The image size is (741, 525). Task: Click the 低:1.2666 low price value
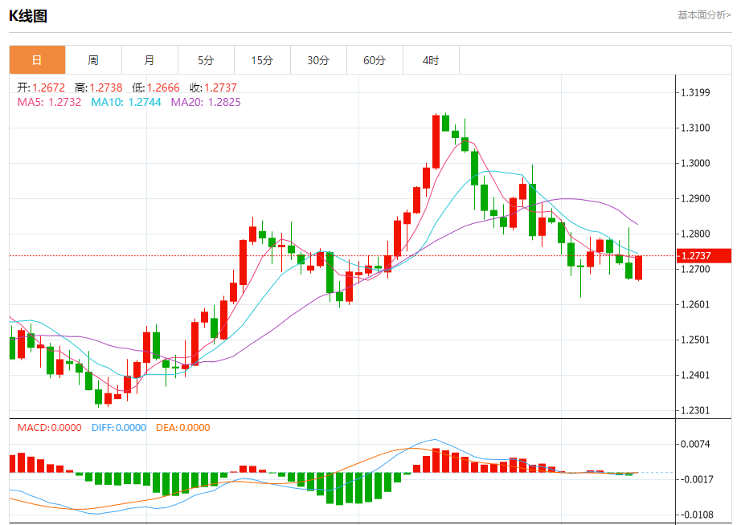(156, 87)
